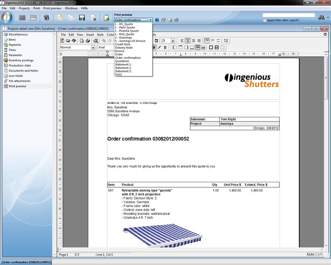The width and height of the screenshot is (331, 265).
Task: Open 'Documents and Notes' in the sidebar
Action: click(x=23, y=71)
